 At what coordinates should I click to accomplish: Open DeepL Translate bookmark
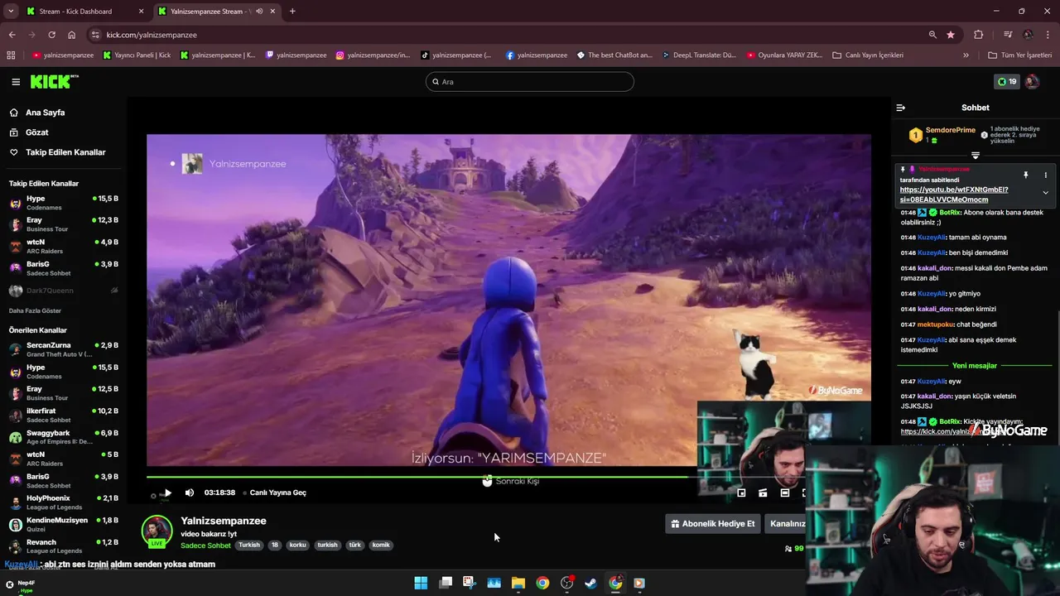coord(699,55)
